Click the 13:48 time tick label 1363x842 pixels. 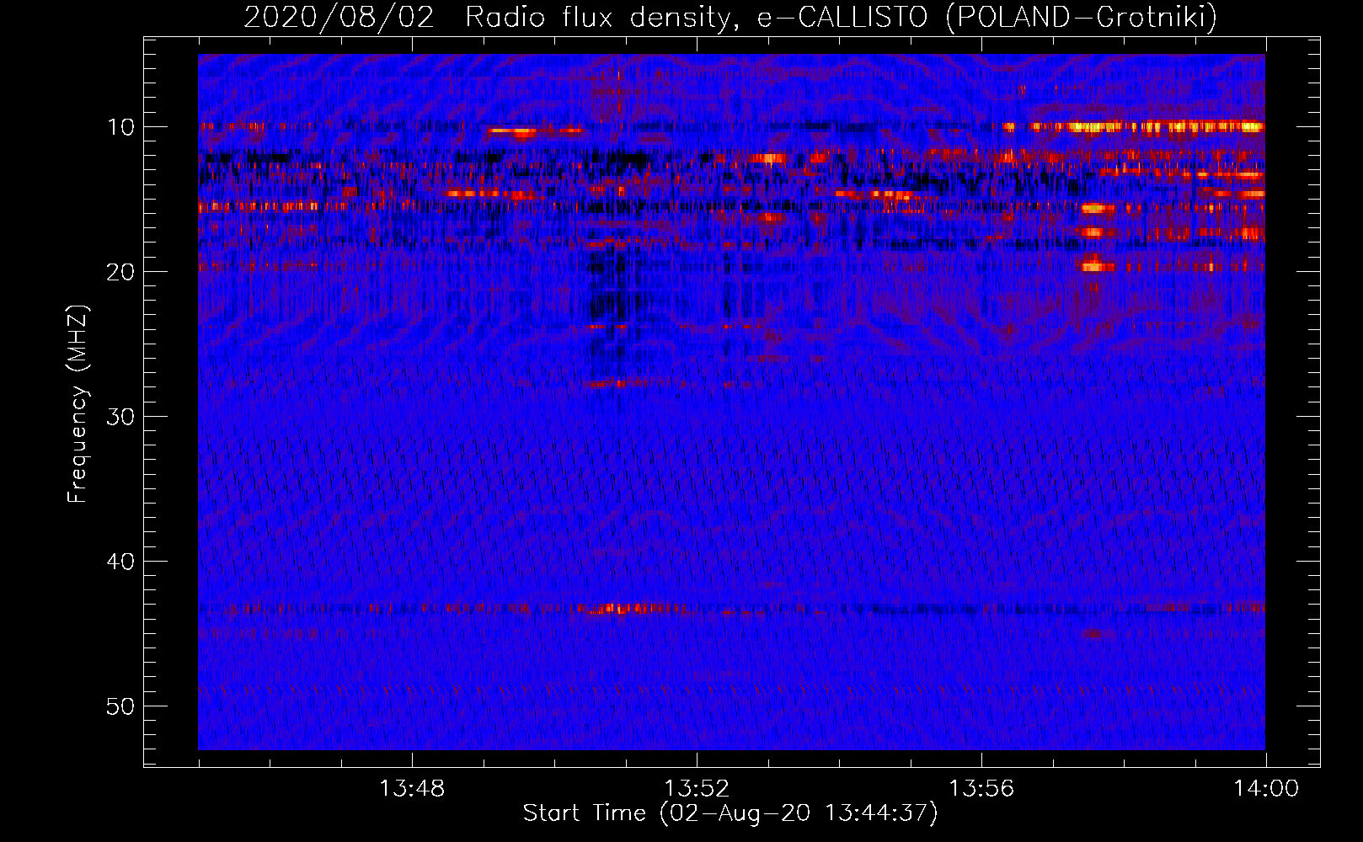(412, 789)
